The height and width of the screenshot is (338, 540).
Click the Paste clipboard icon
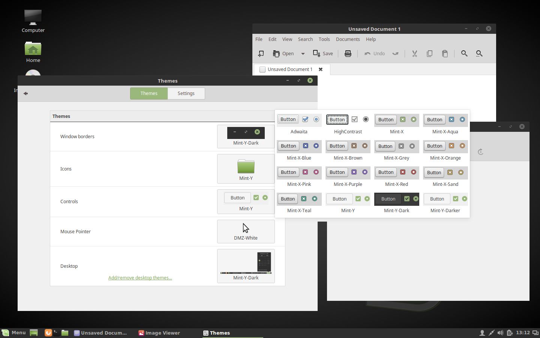pyautogui.click(x=445, y=54)
